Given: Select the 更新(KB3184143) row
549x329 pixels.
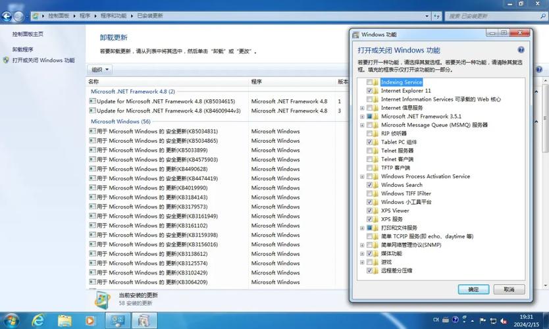Looking at the screenshot, I should [217, 197].
